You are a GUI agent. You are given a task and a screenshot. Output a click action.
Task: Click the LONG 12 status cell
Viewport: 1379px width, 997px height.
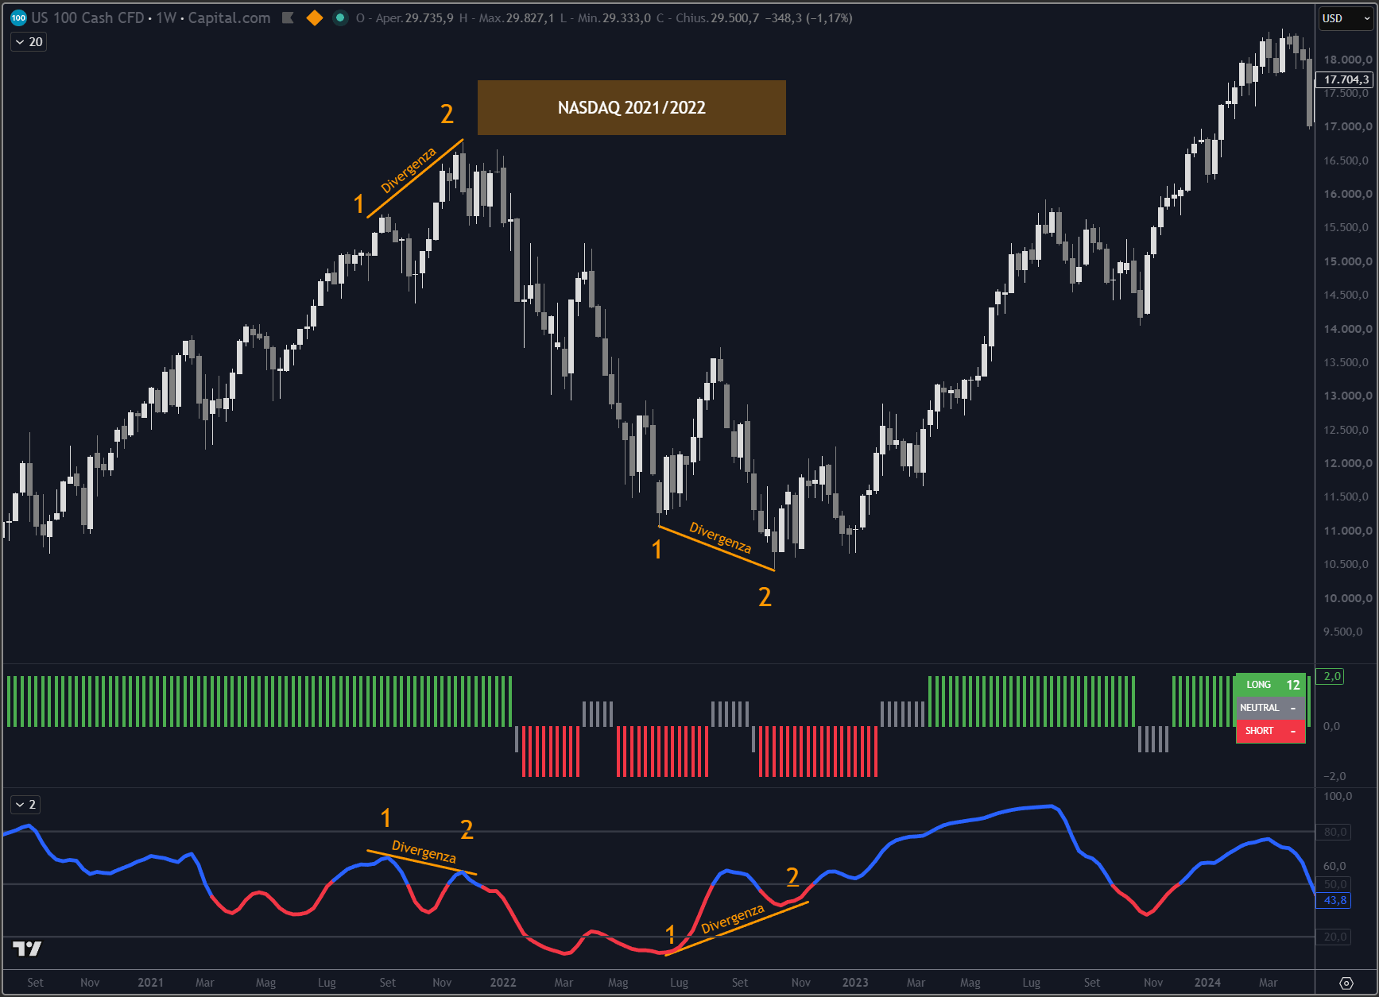click(1270, 685)
